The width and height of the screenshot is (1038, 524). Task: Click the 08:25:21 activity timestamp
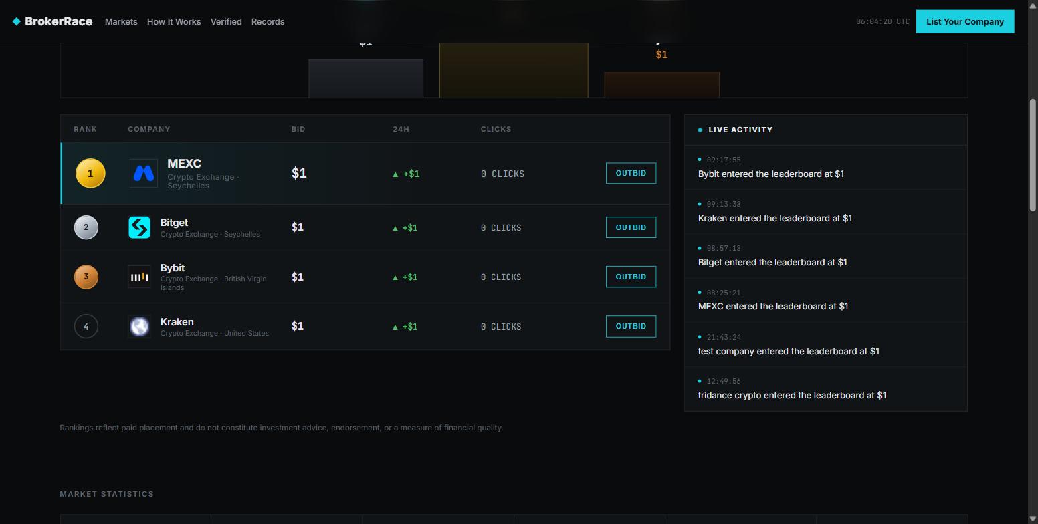[x=724, y=293]
